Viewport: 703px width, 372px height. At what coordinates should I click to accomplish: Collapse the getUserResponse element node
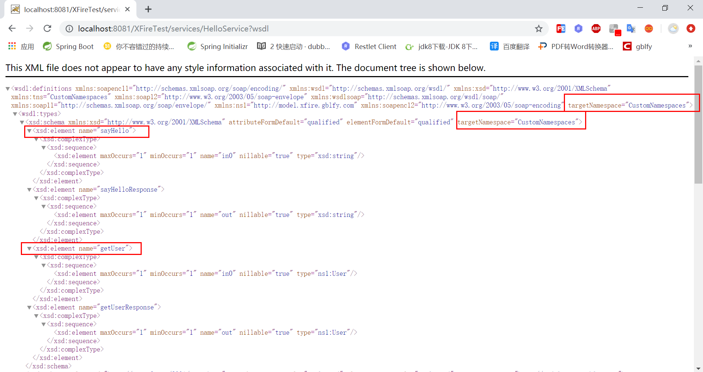[29, 308]
